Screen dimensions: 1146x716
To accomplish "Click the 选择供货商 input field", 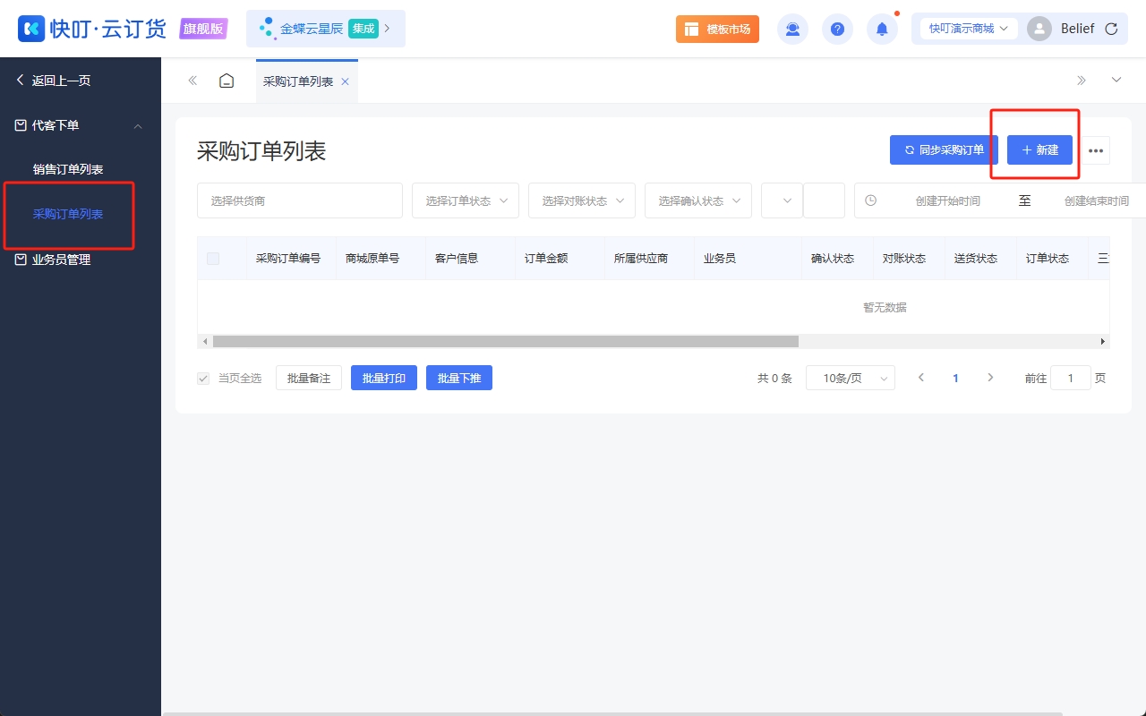I will (x=300, y=200).
